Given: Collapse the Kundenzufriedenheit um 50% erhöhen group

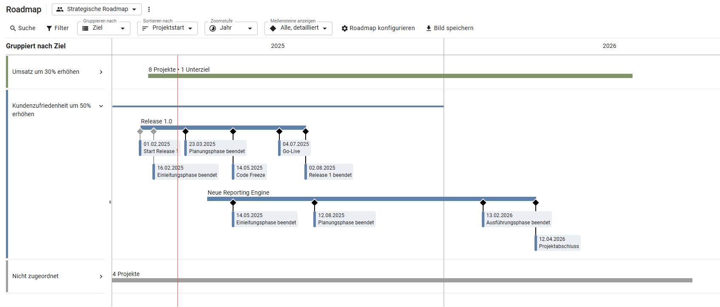Looking at the screenshot, I should pos(101,106).
